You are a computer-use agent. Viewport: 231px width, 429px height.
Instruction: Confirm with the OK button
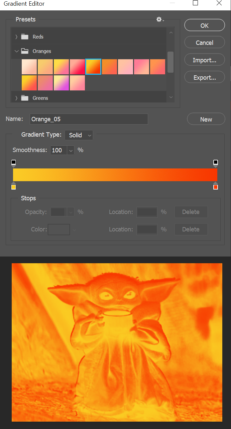click(x=205, y=25)
